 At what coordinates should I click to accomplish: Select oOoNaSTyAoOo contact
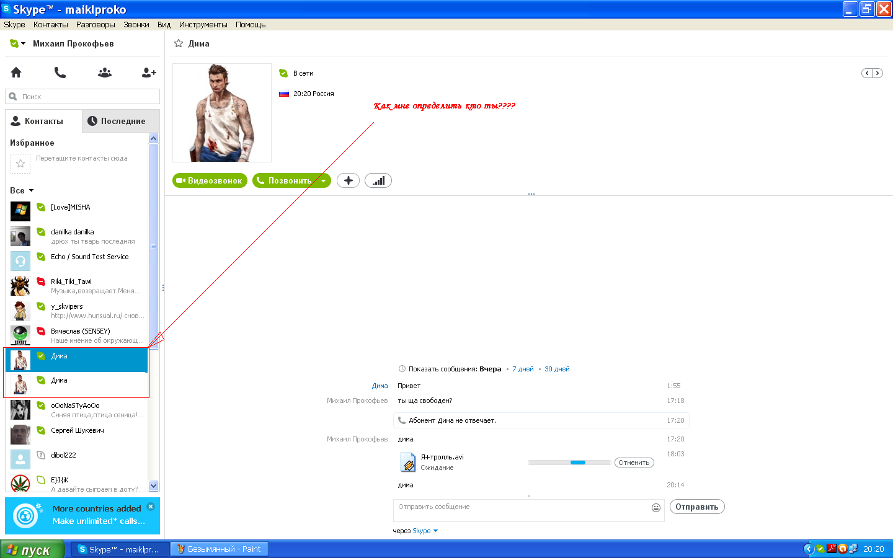click(x=77, y=410)
